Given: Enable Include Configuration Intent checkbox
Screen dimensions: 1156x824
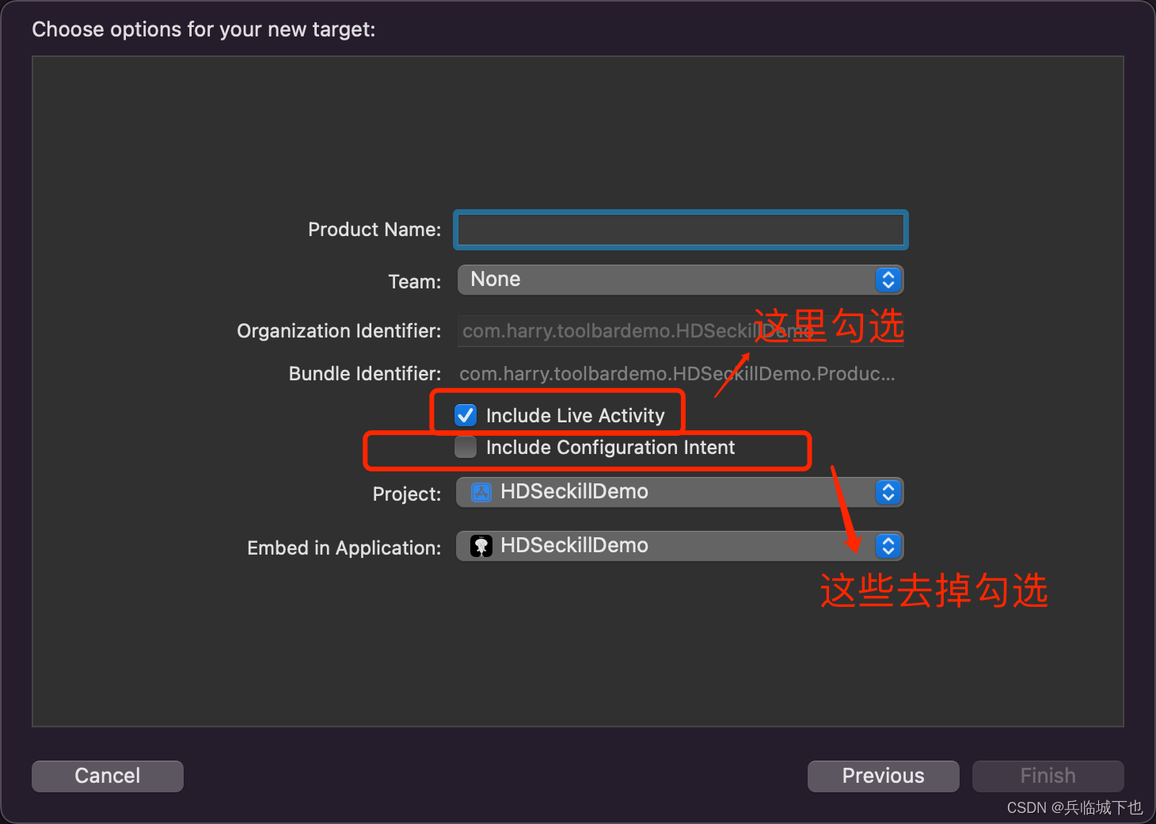Looking at the screenshot, I should click(466, 447).
